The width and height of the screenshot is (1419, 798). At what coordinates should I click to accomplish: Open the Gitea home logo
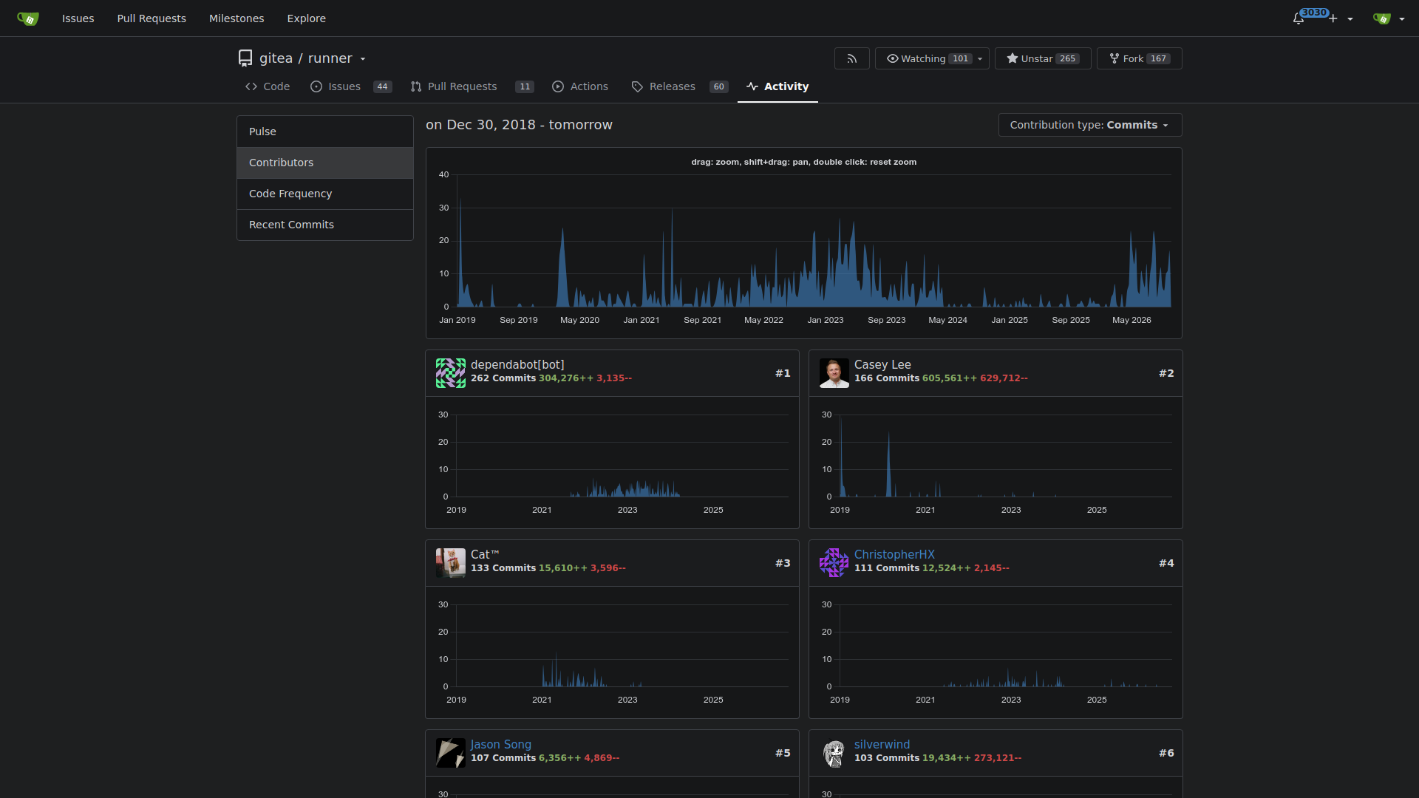pos(27,18)
